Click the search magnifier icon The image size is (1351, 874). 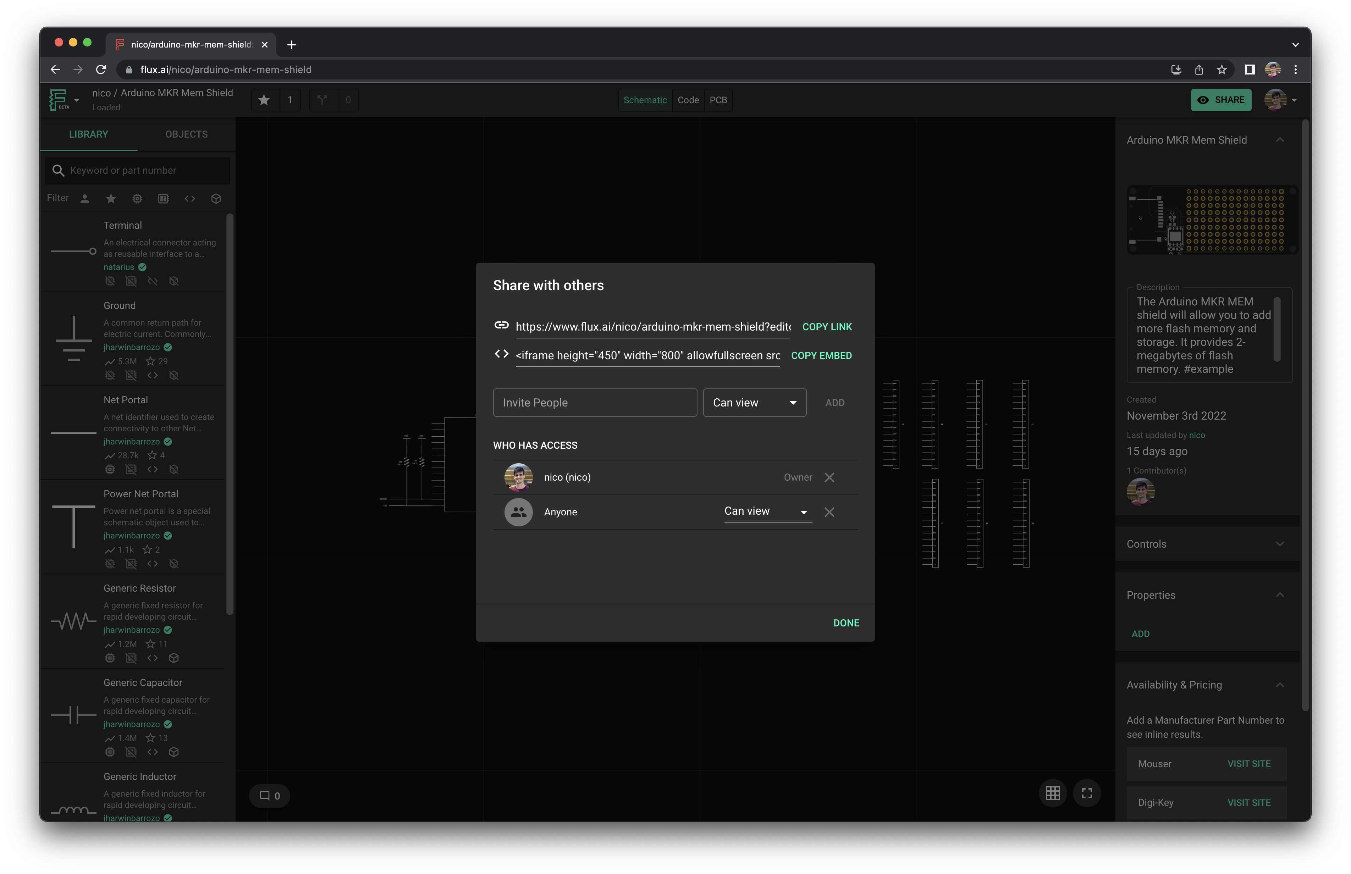pyautogui.click(x=58, y=170)
